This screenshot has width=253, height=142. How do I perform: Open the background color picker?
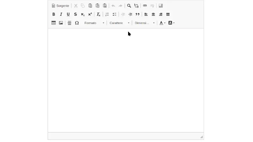click(x=171, y=23)
